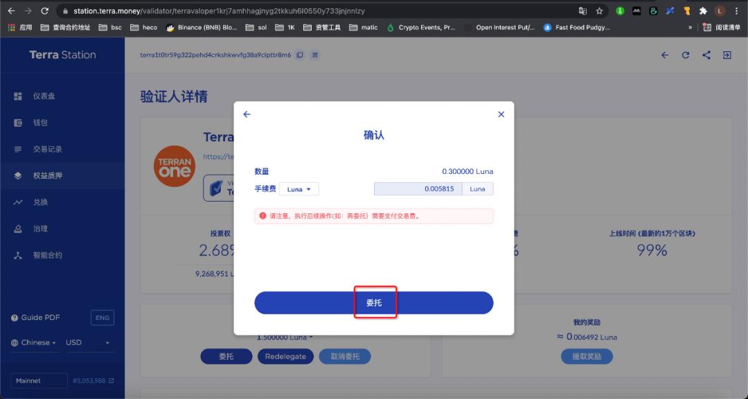Image resolution: width=748 pixels, height=399 pixels.
Task: Refresh data using the refresh icon
Action: 686,55
